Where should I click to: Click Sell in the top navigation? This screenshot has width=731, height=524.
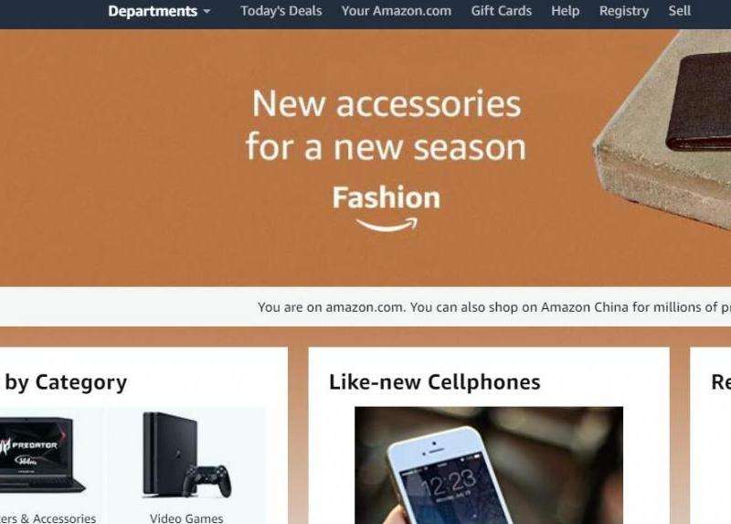click(x=679, y=11)
